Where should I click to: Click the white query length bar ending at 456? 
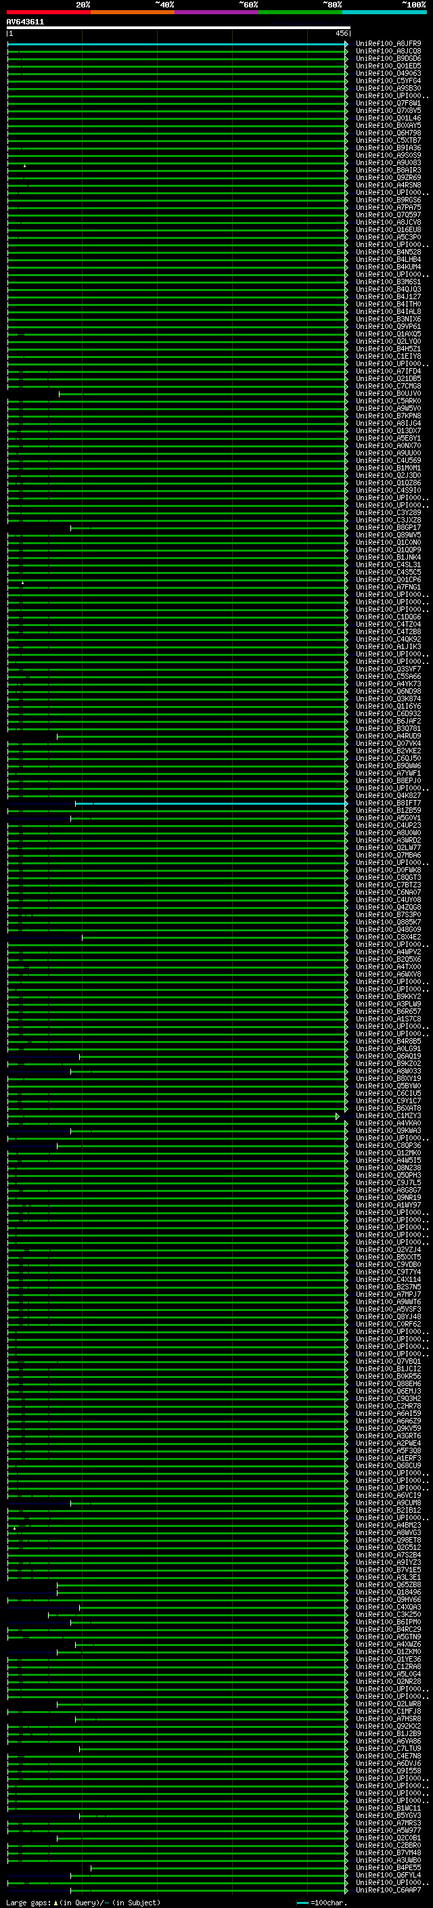[x=179, y=28]
